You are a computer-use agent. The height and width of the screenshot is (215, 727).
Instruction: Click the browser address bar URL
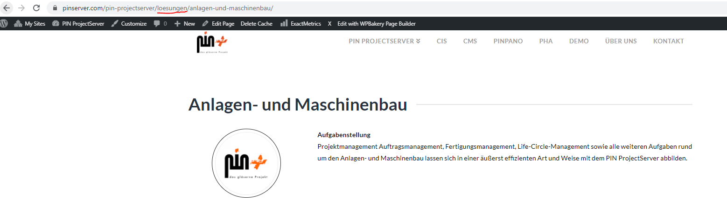168,8
